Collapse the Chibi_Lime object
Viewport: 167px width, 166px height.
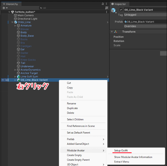click(x=12, y=22)
